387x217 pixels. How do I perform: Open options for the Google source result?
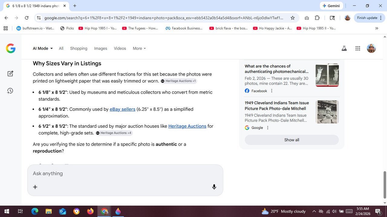click(268, 128)
